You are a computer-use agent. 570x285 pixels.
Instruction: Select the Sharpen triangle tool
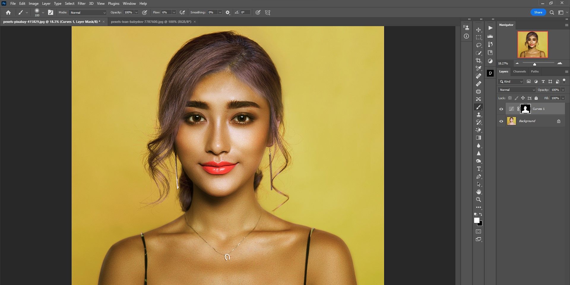(x=479, y=153)
